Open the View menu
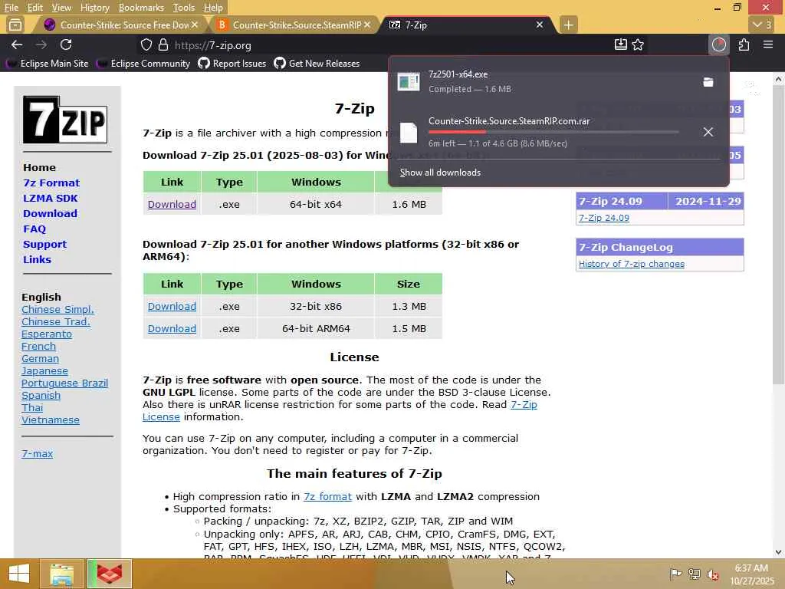Viewport: 785px width, 589px height. coord(61,8)
